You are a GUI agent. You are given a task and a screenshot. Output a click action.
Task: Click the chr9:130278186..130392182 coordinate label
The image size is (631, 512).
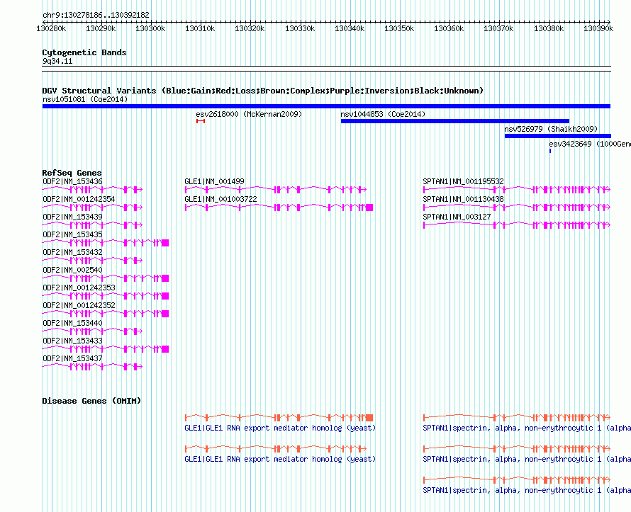[96, 15]
